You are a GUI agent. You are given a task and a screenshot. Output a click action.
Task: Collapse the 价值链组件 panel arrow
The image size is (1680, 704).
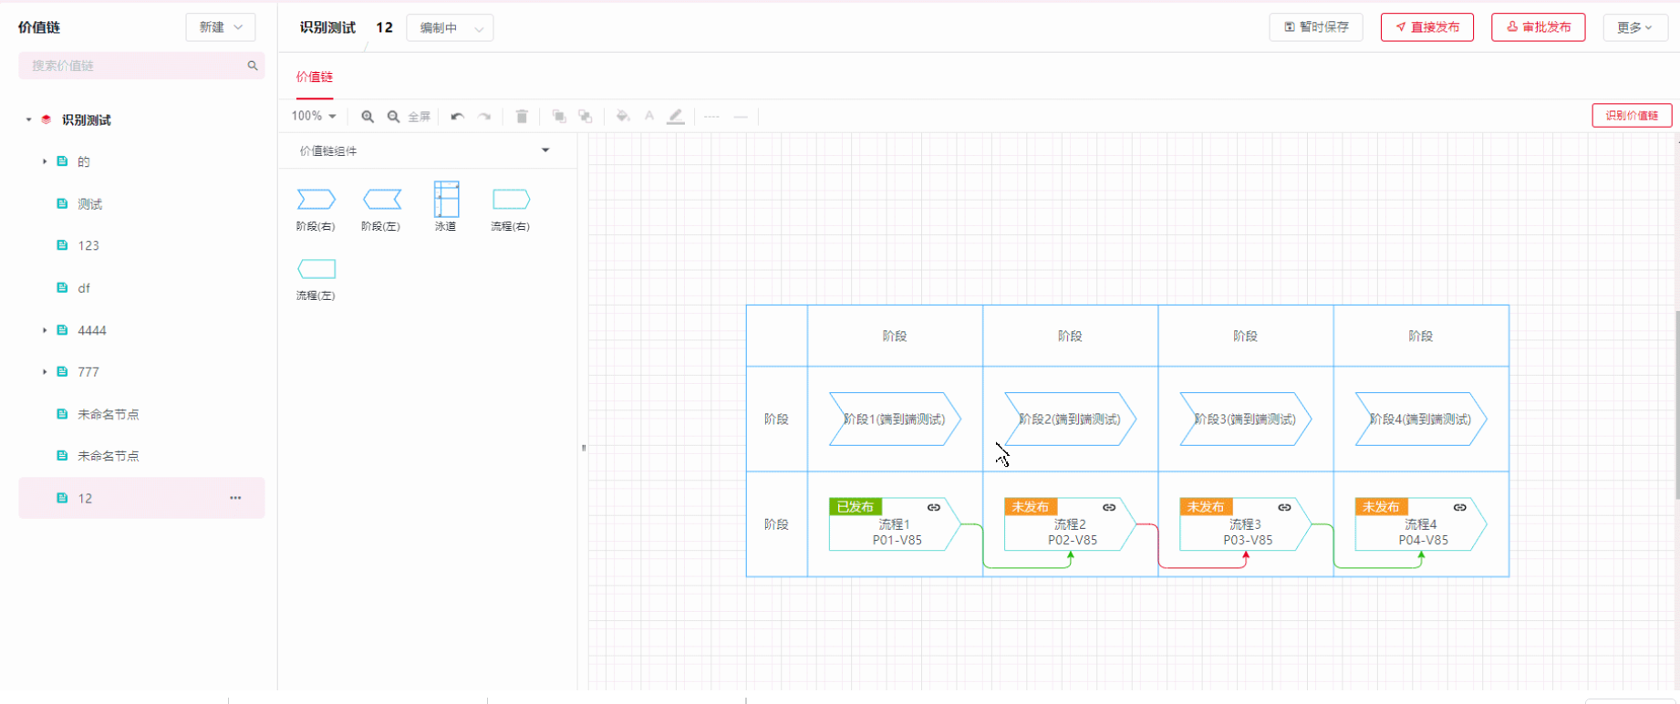[545, 150]
